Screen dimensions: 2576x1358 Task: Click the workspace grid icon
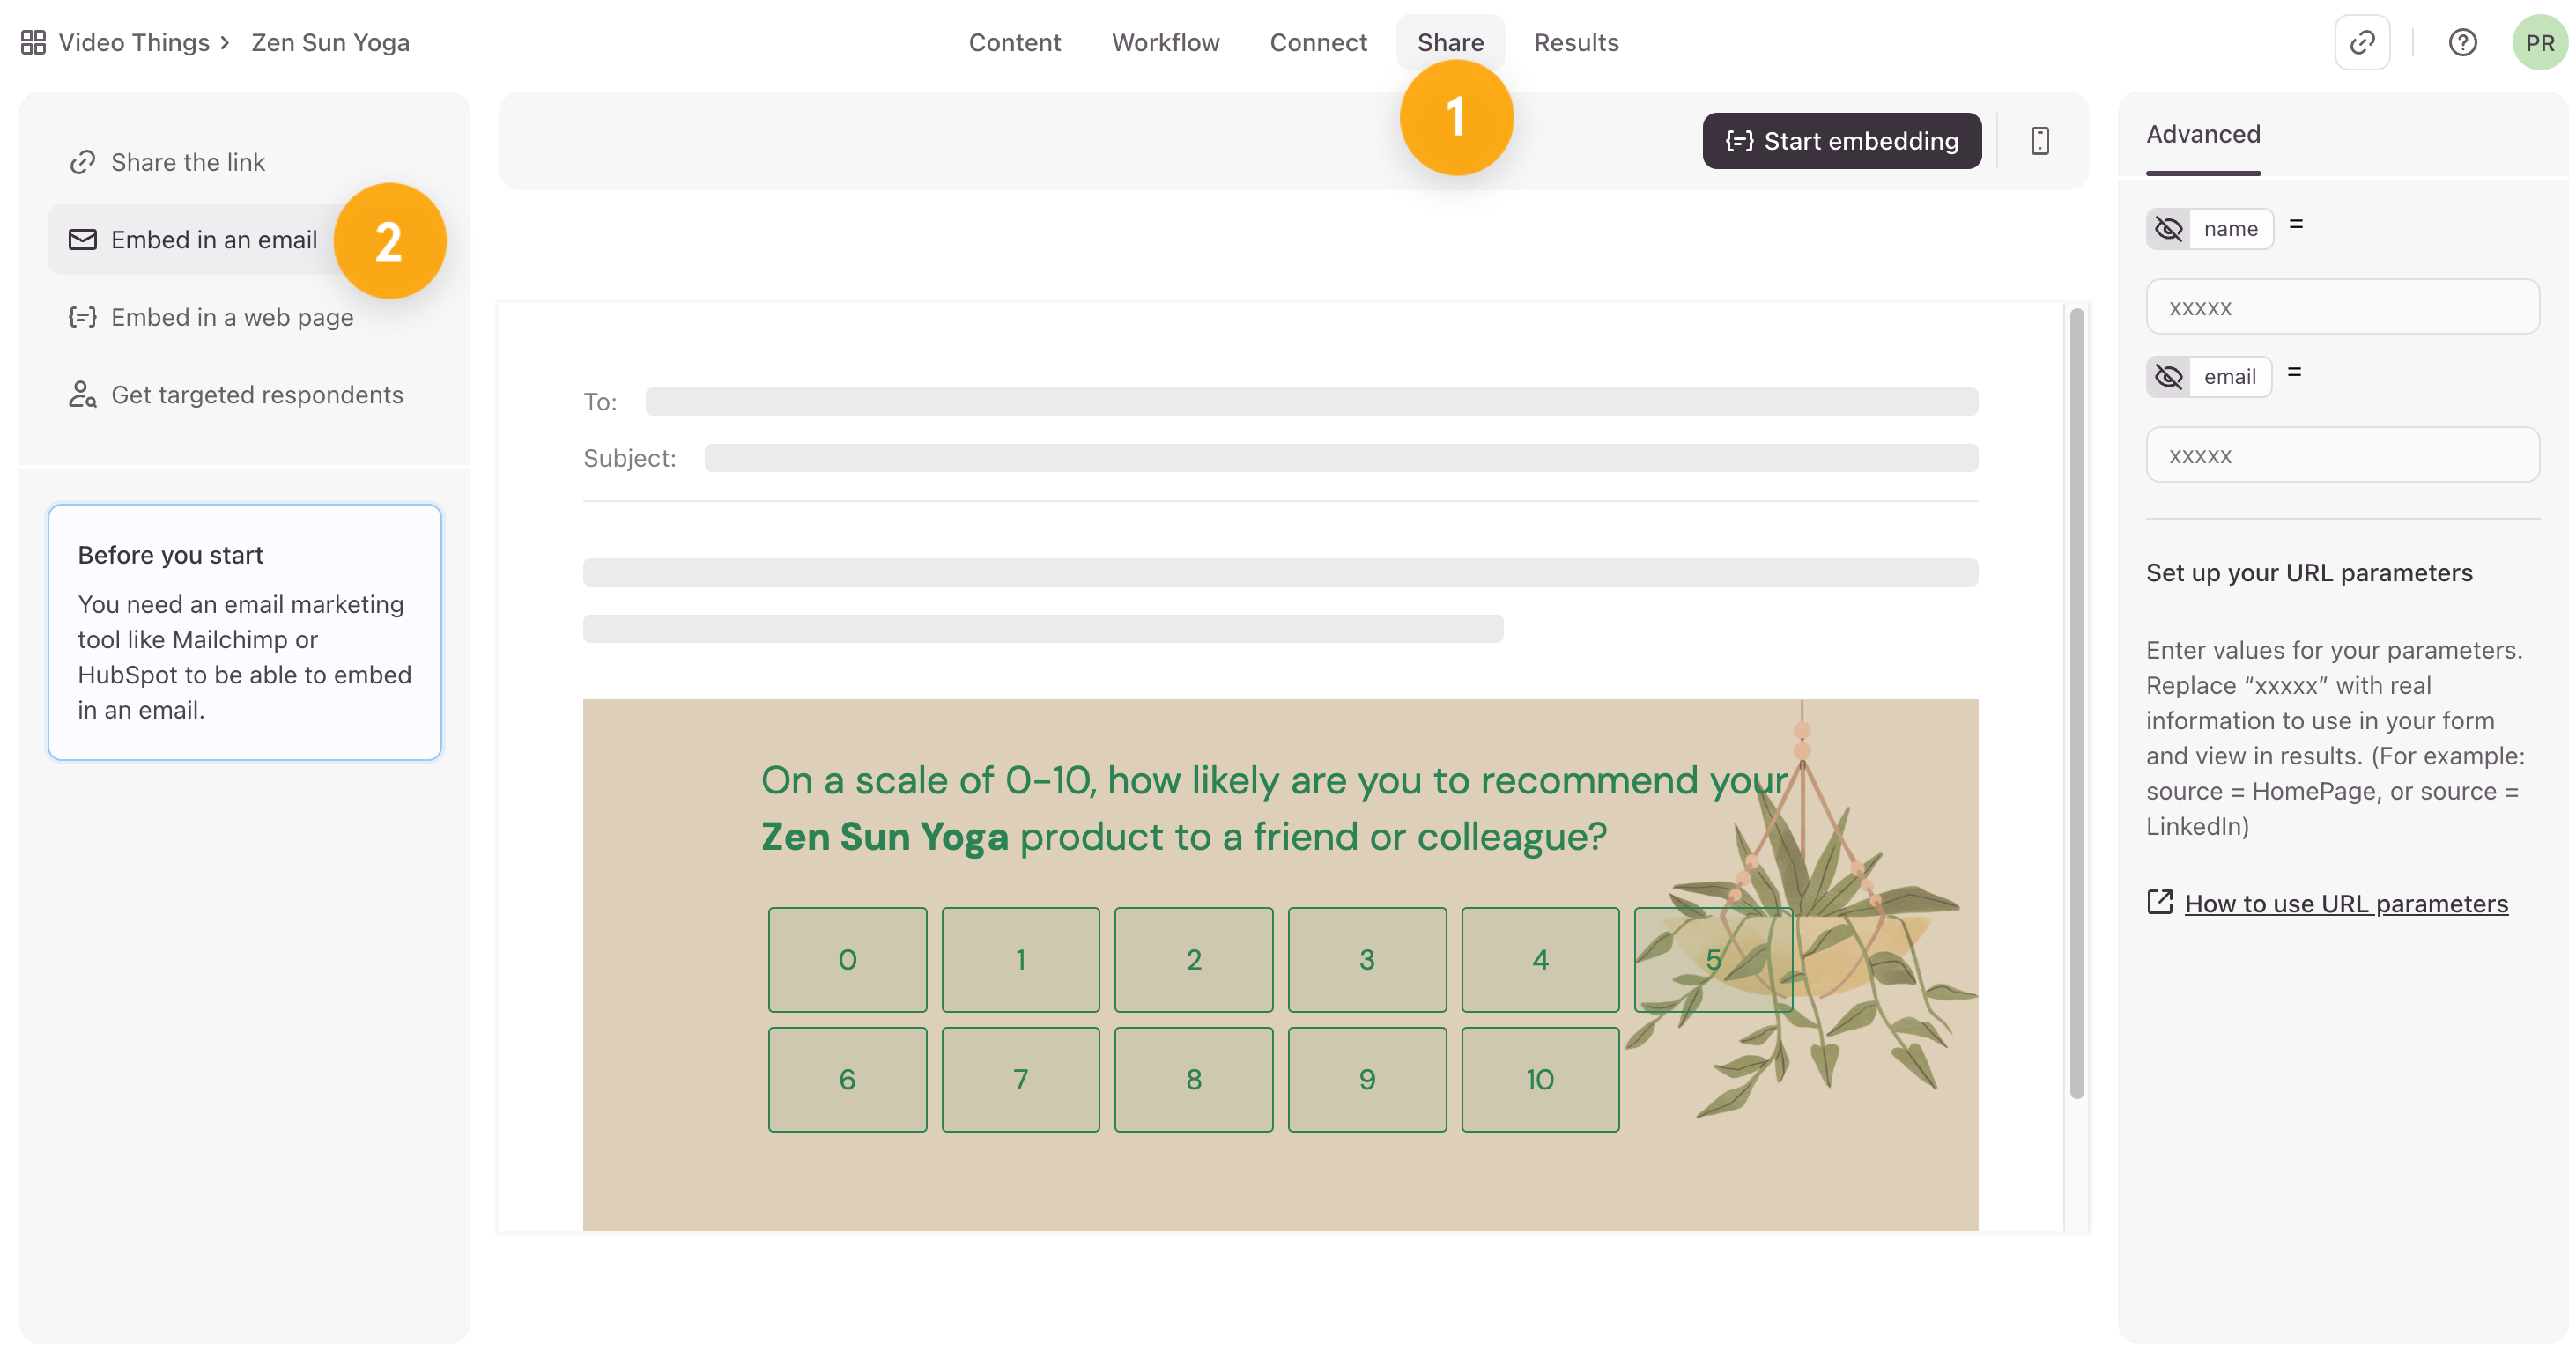(x=33, y=42)
